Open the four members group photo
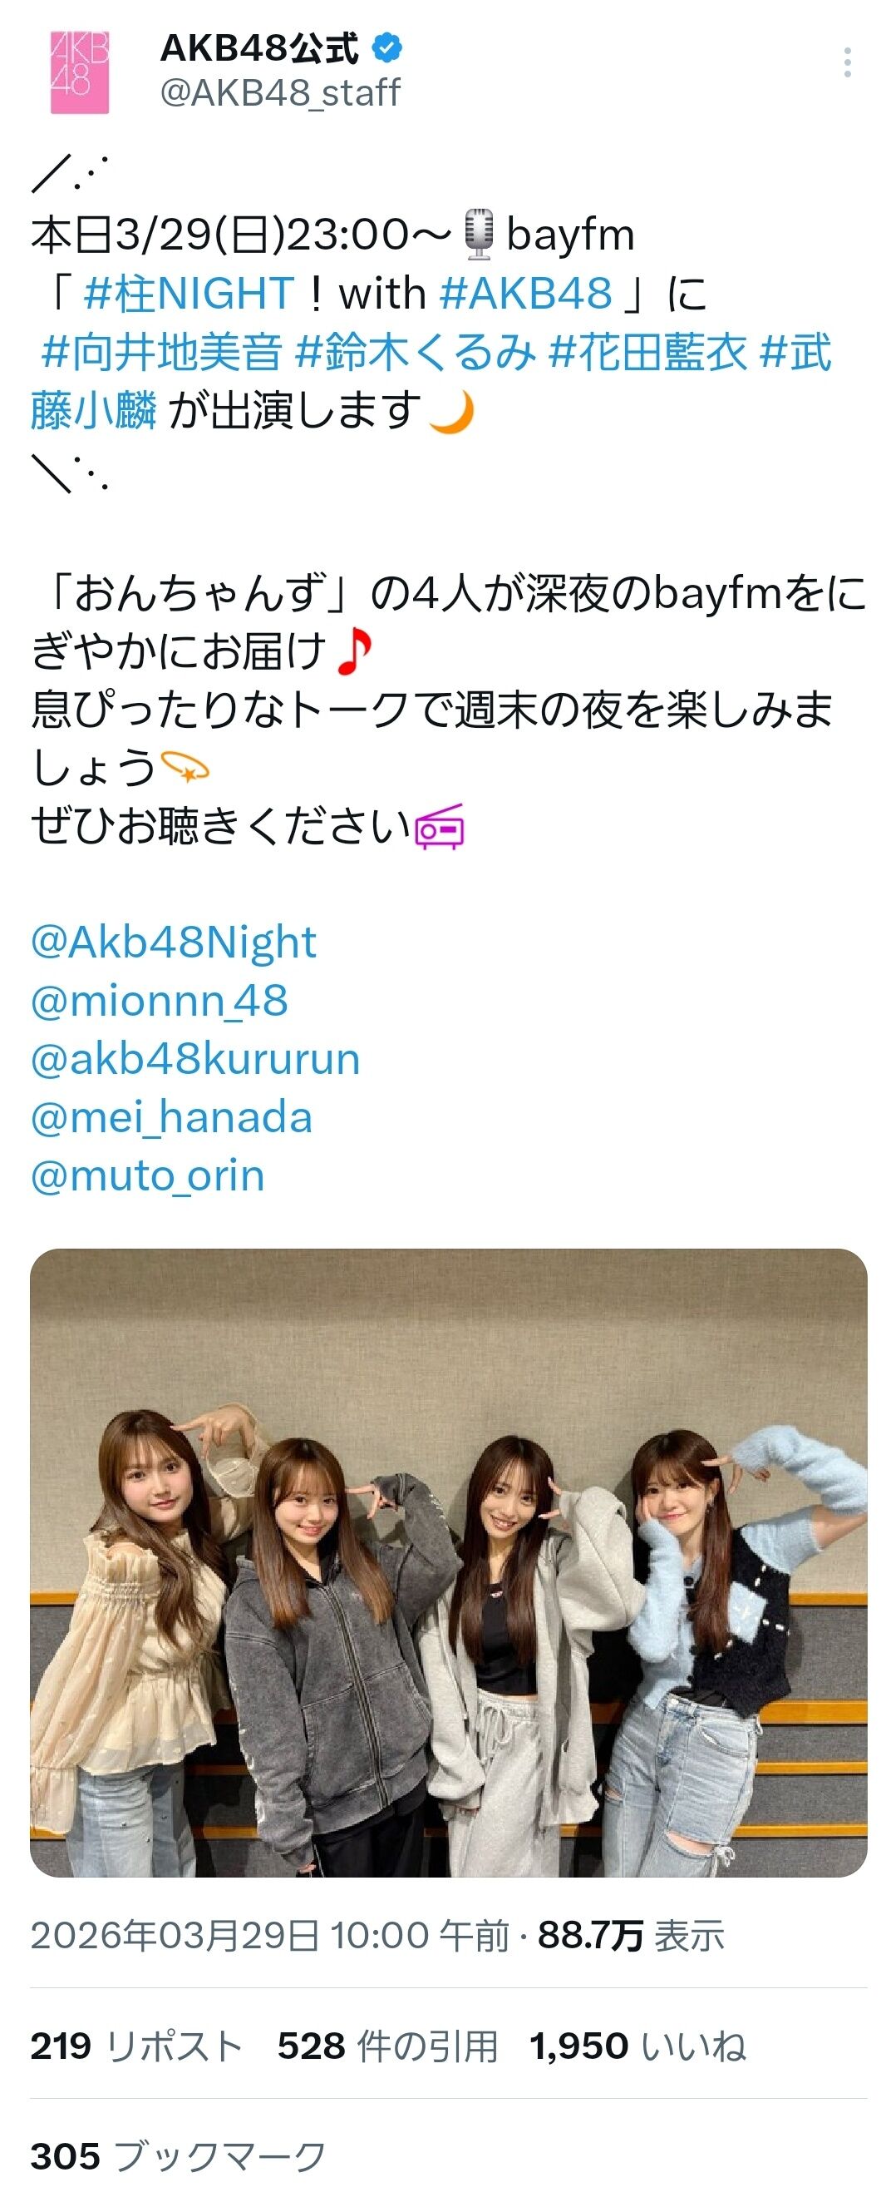The height and width of the screenshot is (2197, 886). pyautogui.click(x=448, y=1562)
